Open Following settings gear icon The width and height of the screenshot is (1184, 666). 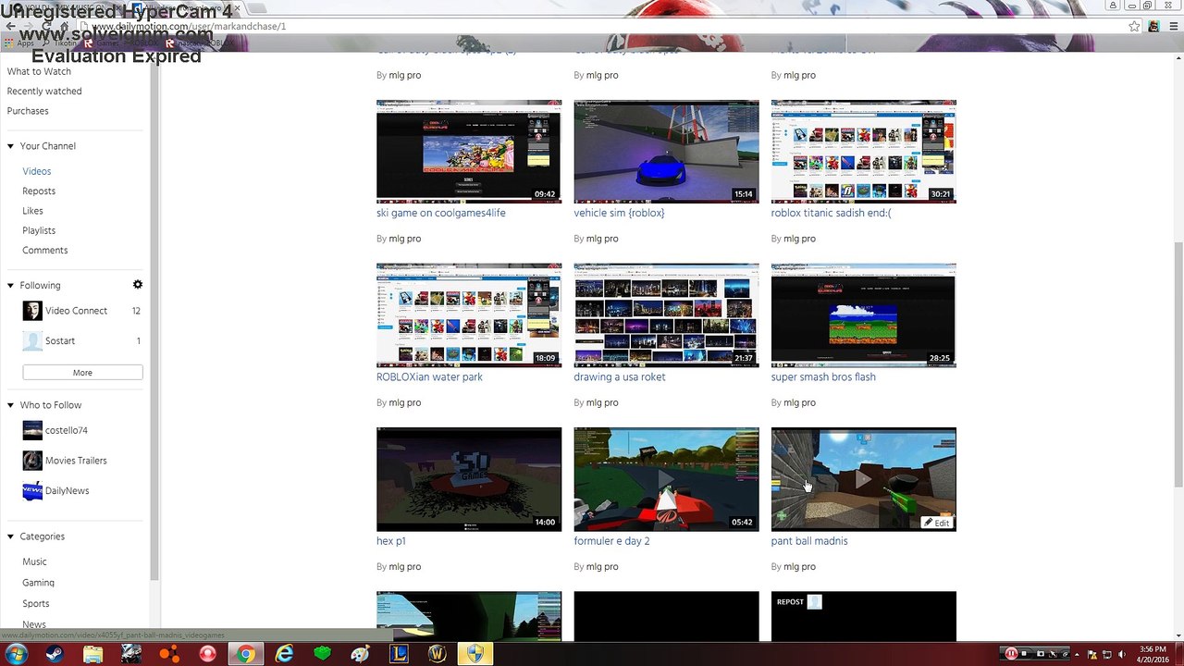tap(138, 285)
